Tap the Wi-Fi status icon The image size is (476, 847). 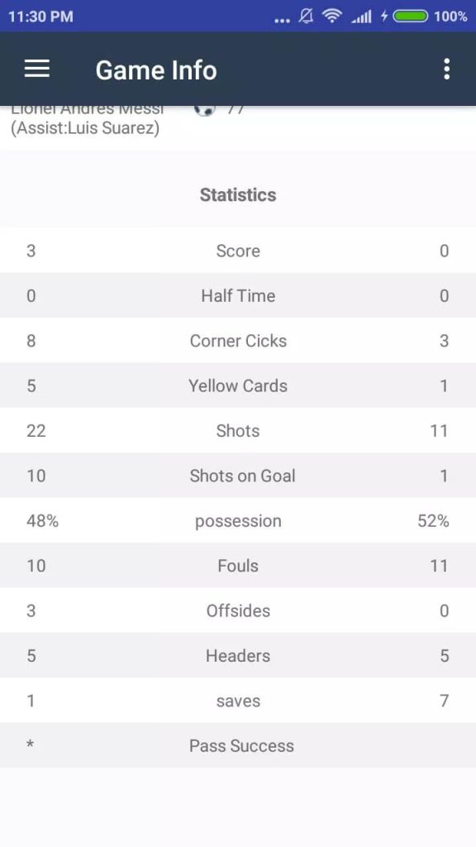click(x=331, y=17)
